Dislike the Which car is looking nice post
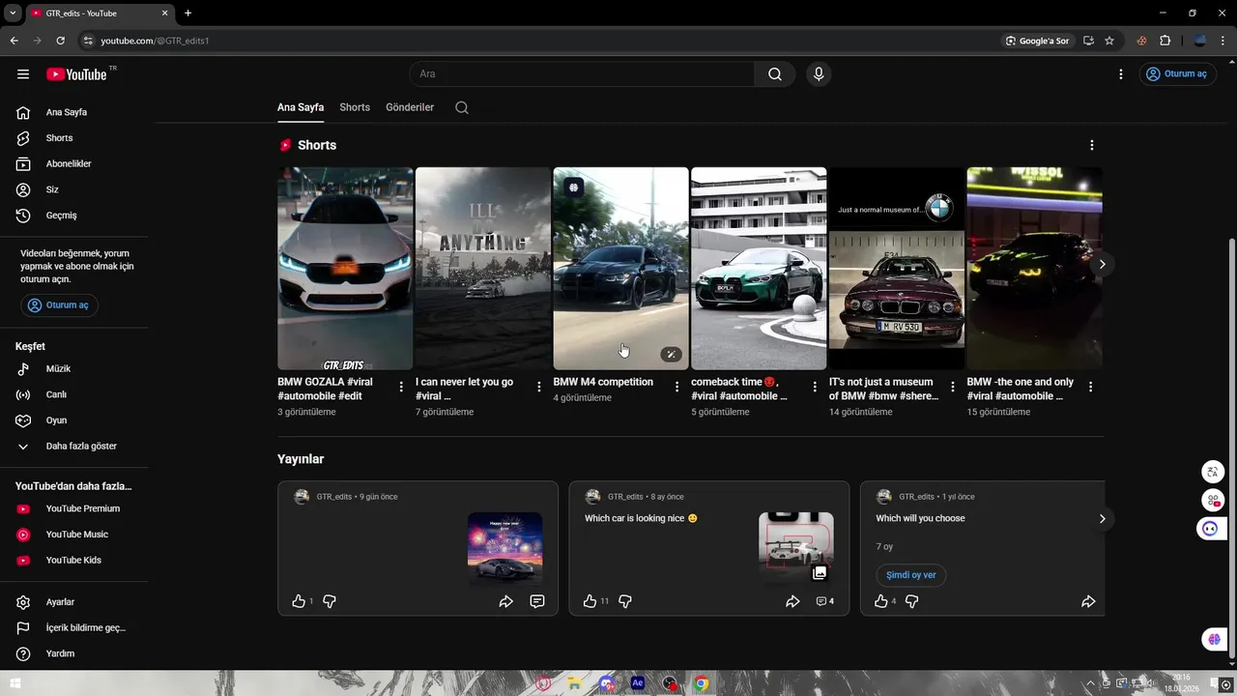 coord(625,601)
